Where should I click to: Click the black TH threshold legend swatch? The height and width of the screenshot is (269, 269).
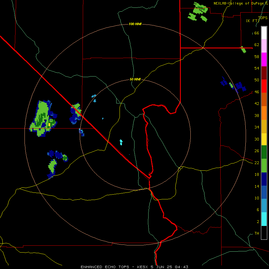pos(264,232)
